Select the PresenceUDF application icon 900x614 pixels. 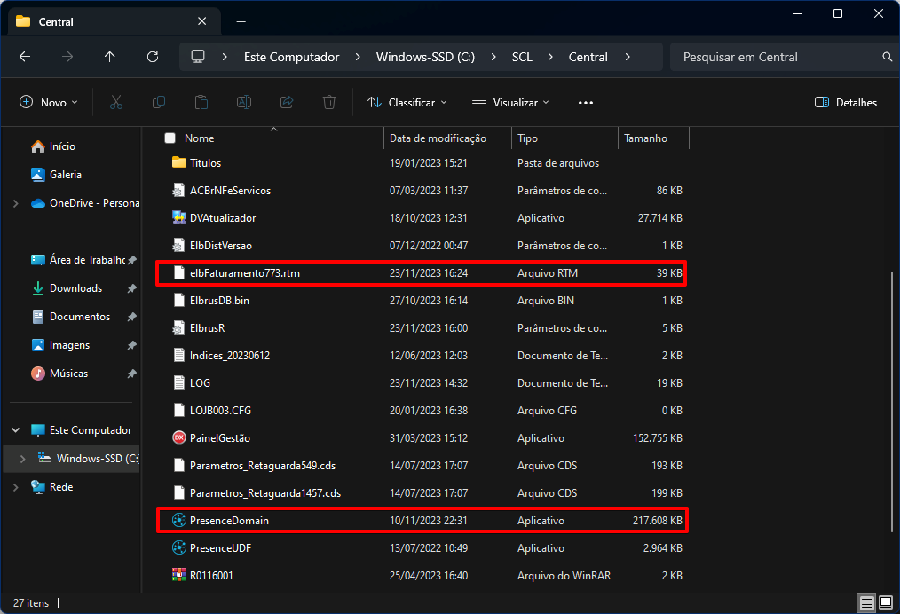click(179, 548)
